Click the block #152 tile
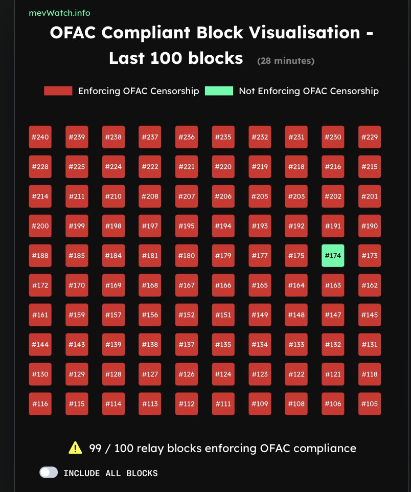The width and height of the screenshot is (411, 492). click(187, 315)
